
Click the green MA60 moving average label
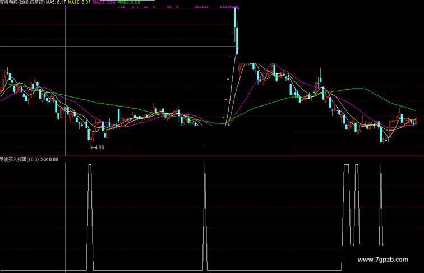pyautogui.click(x=129, y=2)
